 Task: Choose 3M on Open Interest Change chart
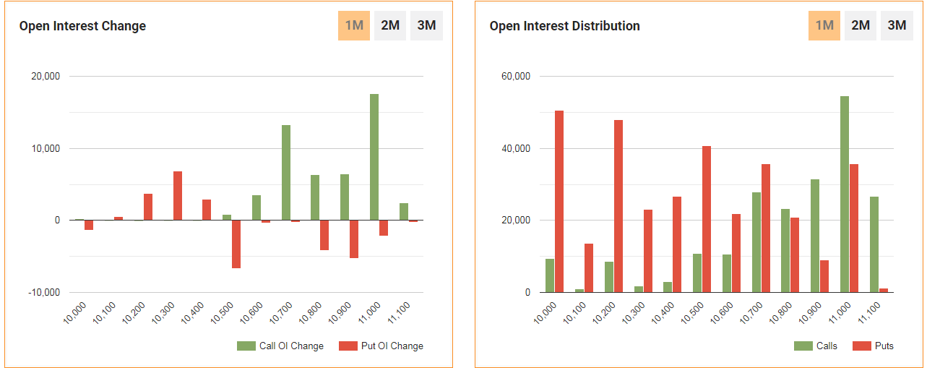pyautogui.click(x=426, y=25)
